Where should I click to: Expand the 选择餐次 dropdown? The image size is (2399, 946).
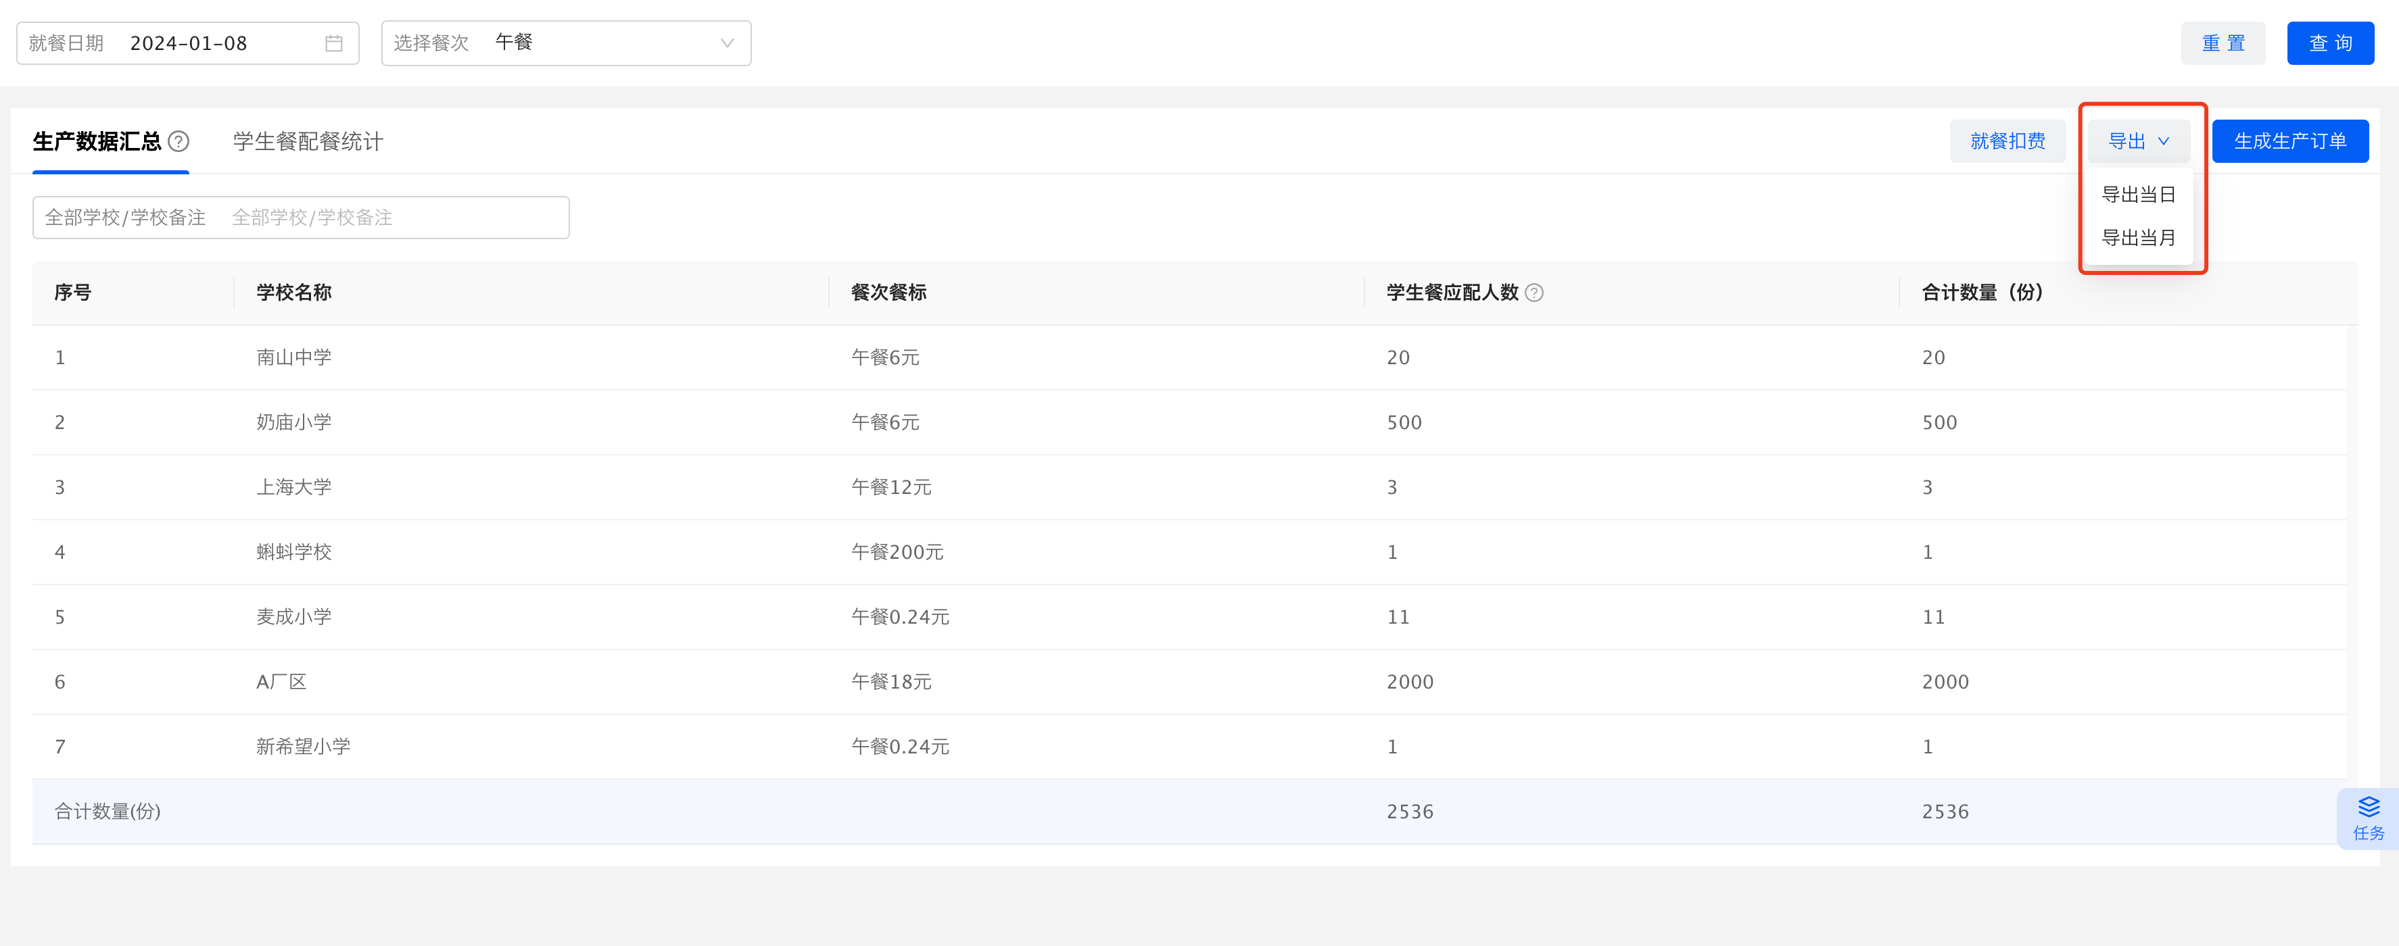[x=566, y=44]
